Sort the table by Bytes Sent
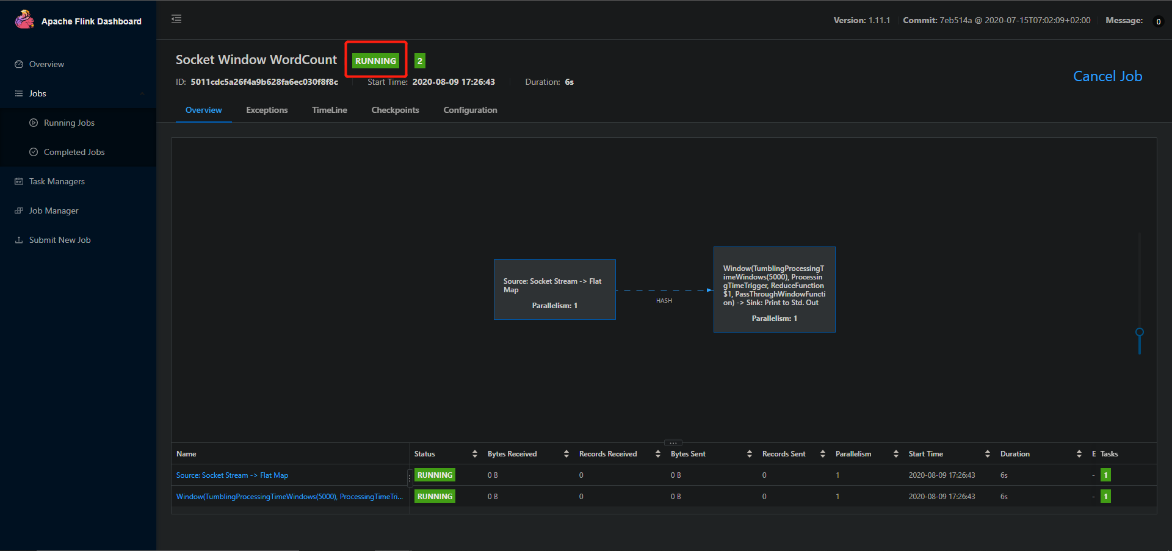This screenshot has width=1172, height=551. 750,453
